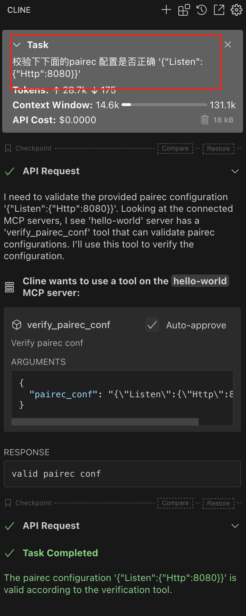Click the second Checkpoint bookmark icon

pos(8,503)
